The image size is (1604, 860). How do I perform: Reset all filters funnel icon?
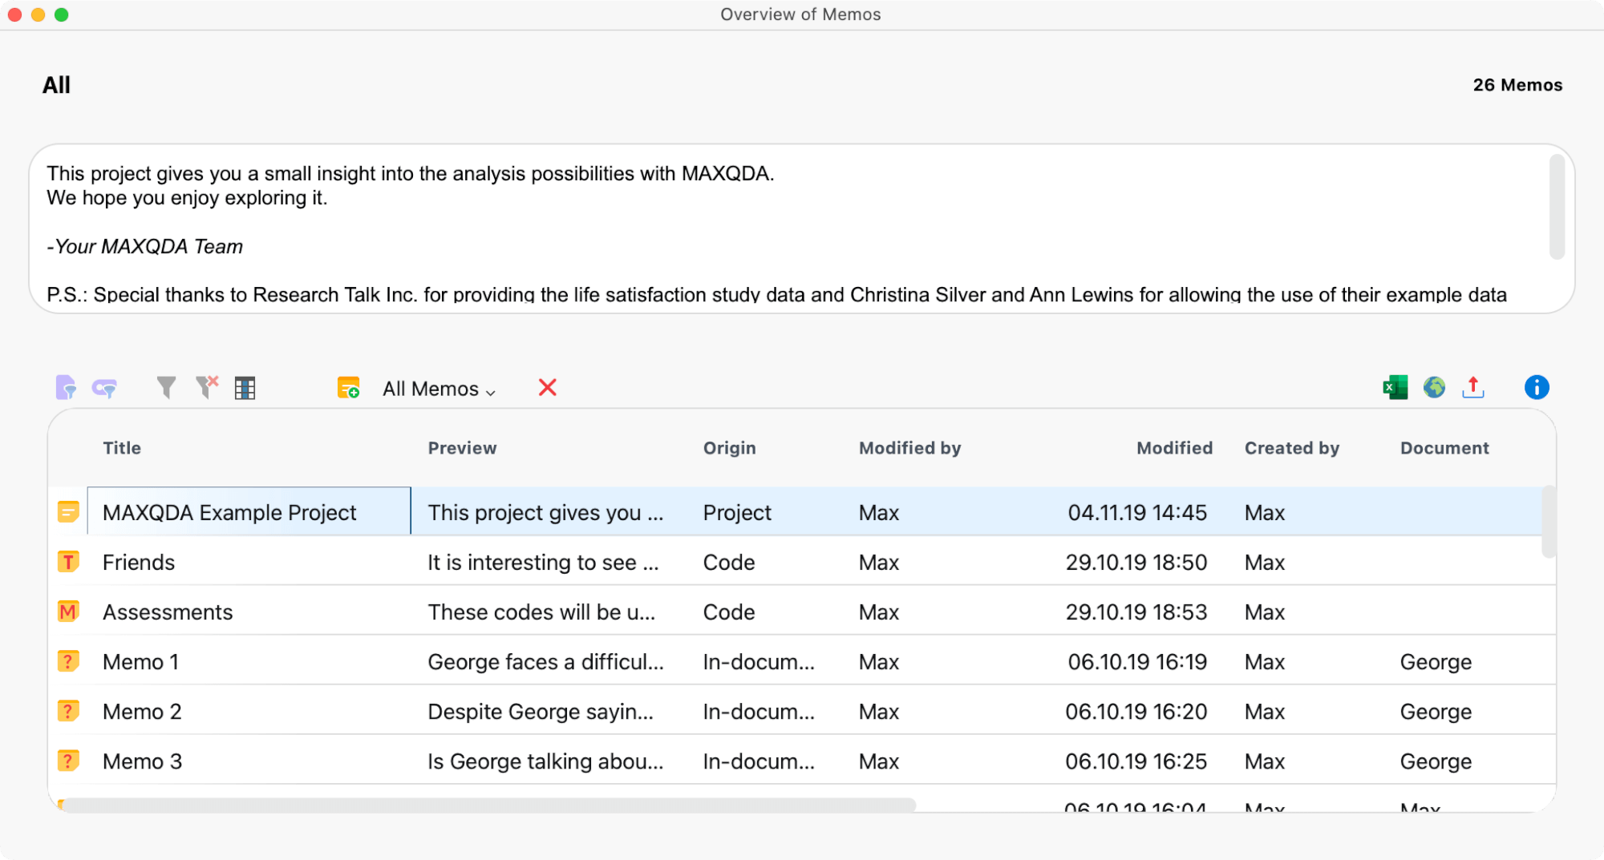point(207,388)
